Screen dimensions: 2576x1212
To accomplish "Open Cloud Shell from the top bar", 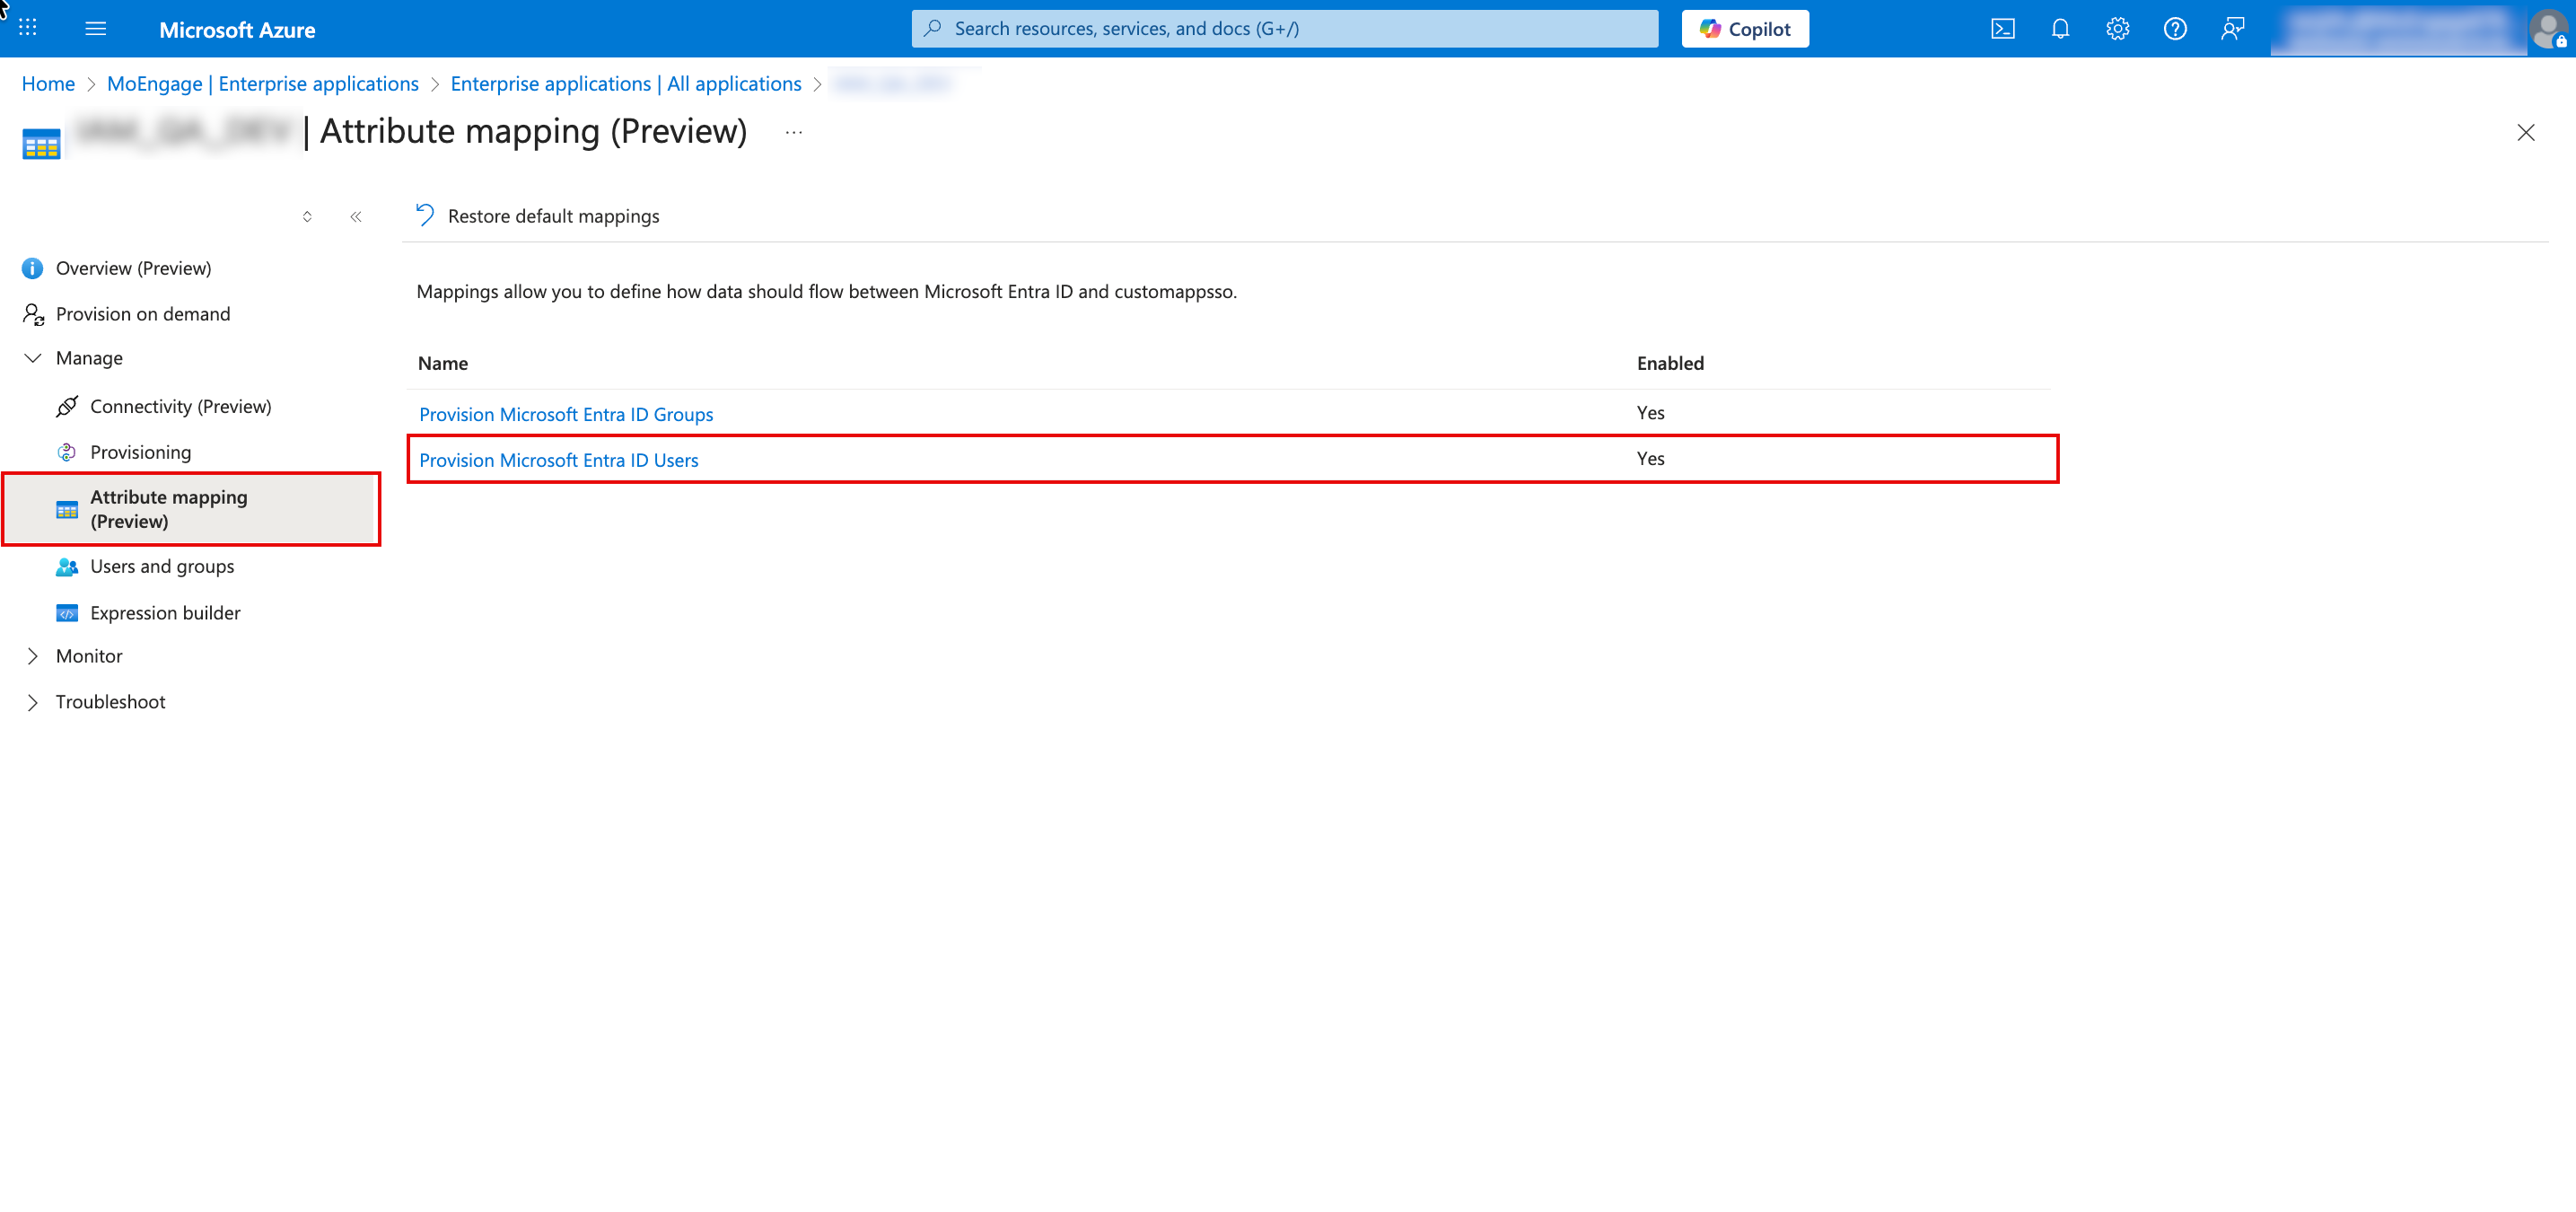I will (x=2002, y=29).
